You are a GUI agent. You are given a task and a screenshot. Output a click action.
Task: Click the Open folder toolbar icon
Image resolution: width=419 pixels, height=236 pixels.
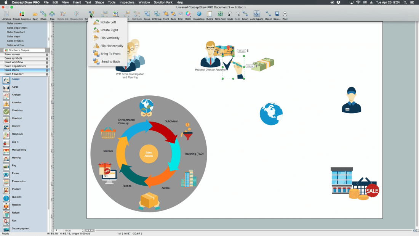coord(35,15)
